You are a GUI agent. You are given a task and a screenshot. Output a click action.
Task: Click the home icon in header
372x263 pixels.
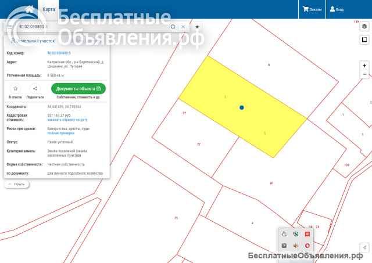point(30,9)
